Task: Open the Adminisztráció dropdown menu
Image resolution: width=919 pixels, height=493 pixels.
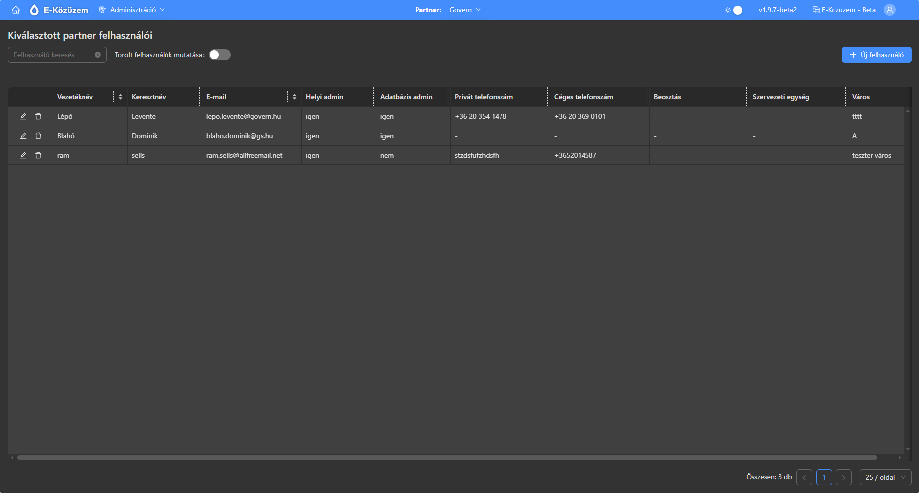Action: [132, 10]
